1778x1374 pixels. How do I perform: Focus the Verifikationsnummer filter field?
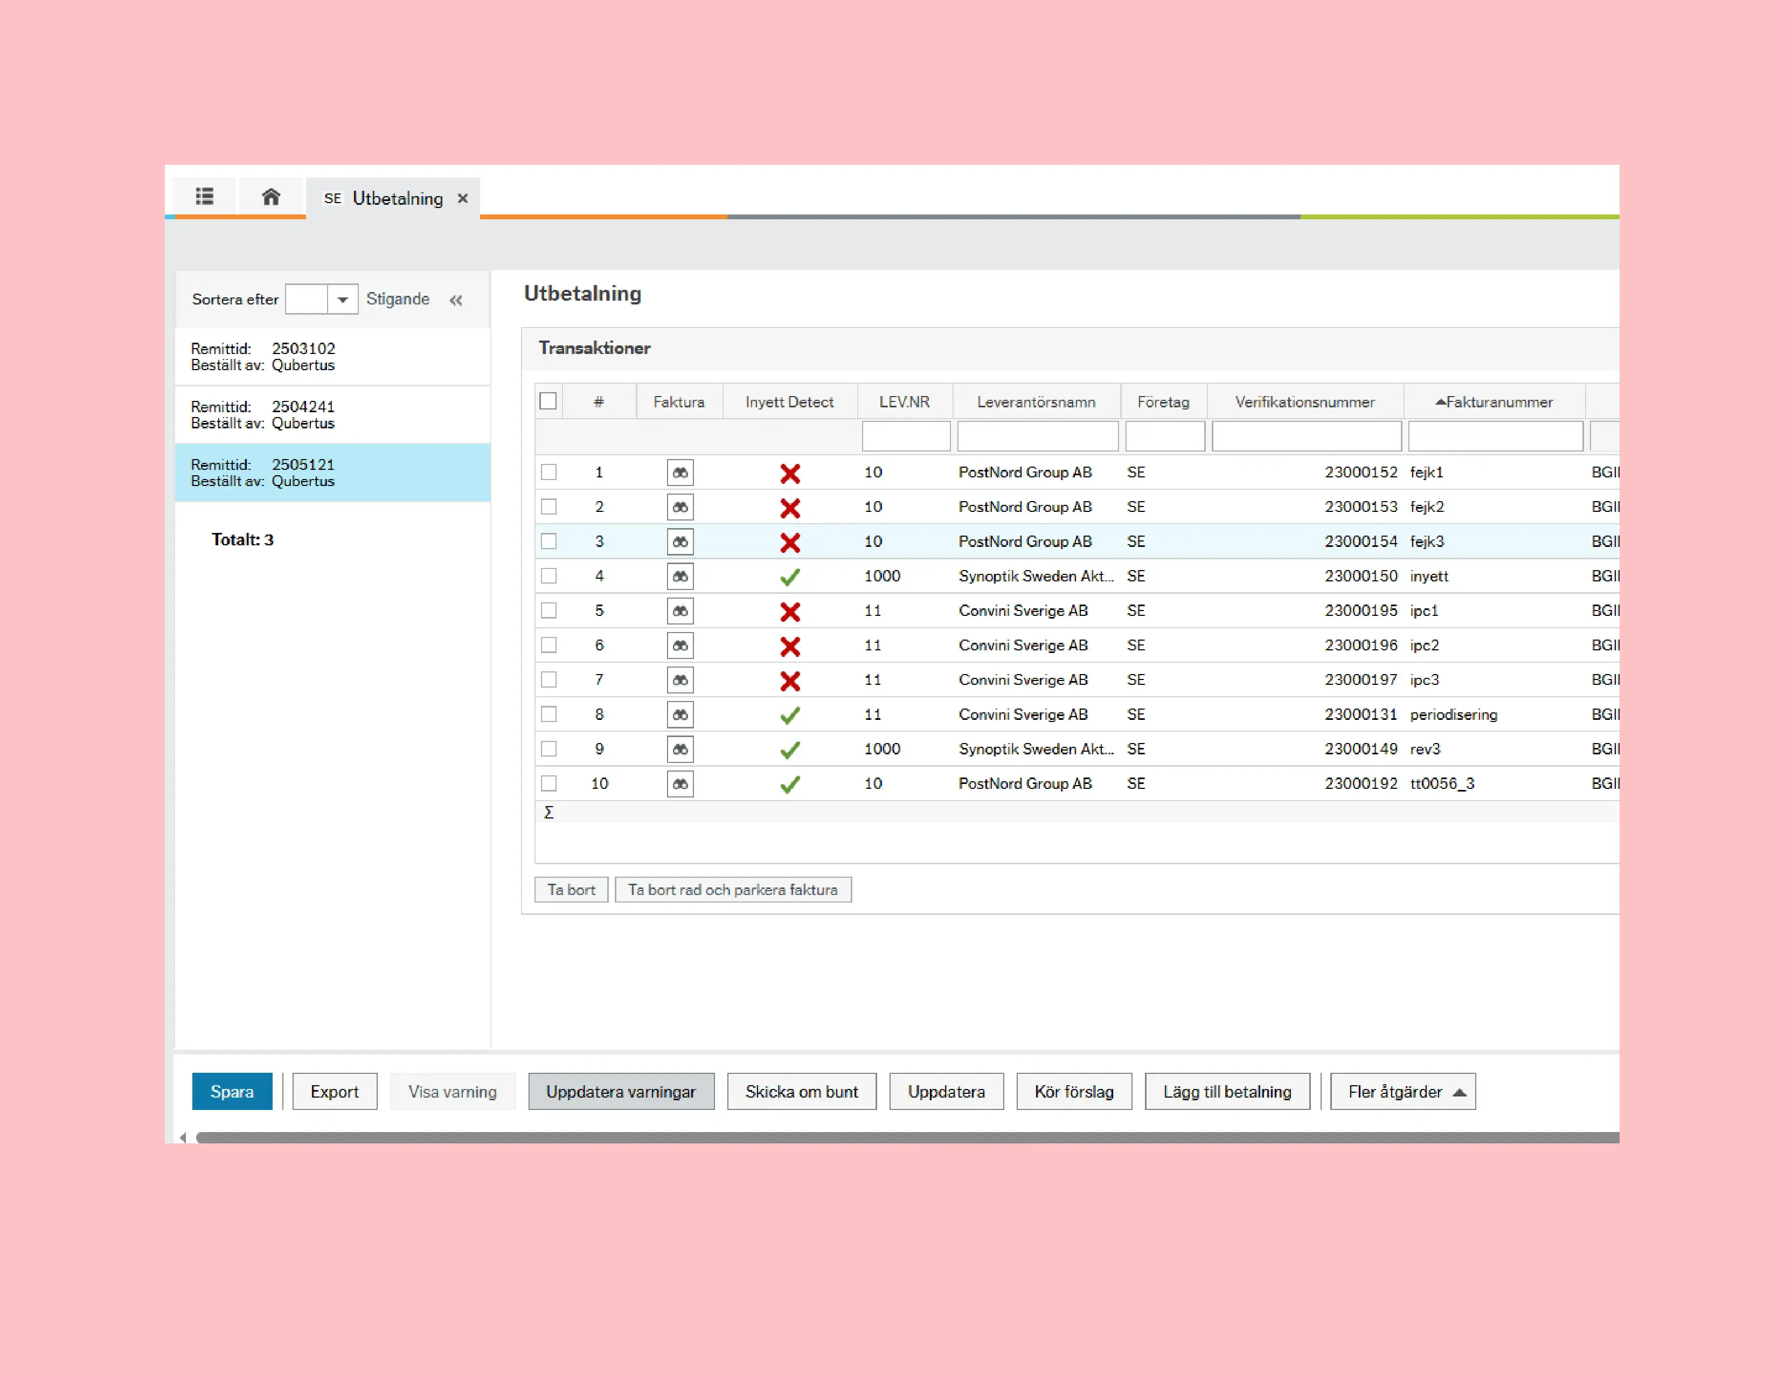click(x=1306, y=436)
